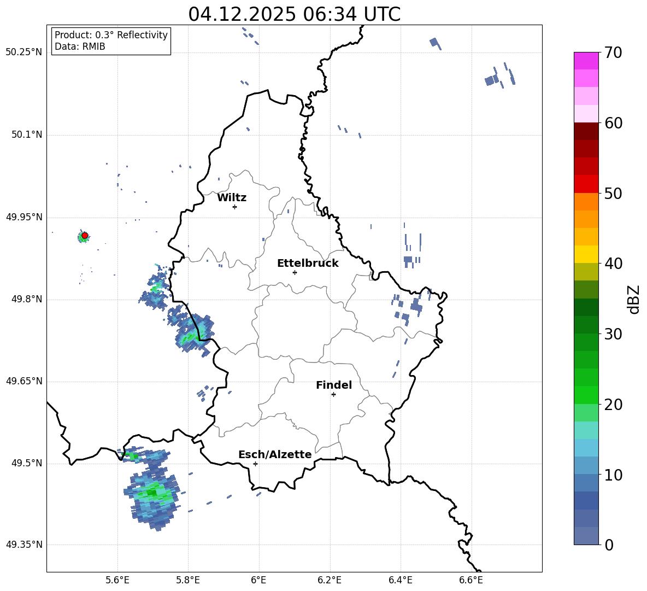Click the 49.8°N latitude label

tap(27, 299)
